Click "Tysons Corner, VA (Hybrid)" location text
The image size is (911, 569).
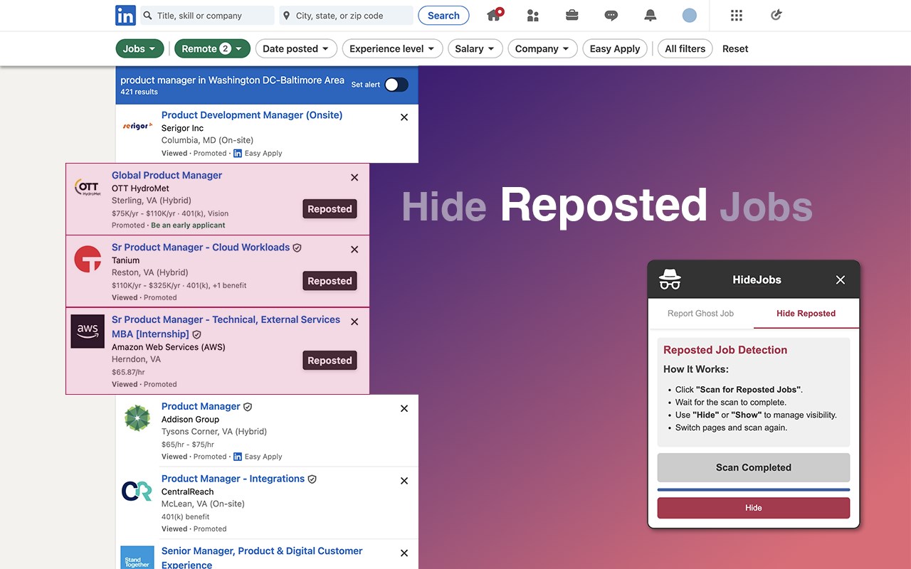tap(214, 431)
